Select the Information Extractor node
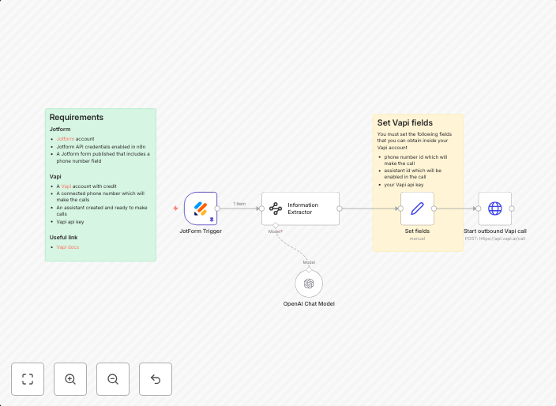Image resolution: width=556 pixels, height=406 pixels. [x=300, y=209]
